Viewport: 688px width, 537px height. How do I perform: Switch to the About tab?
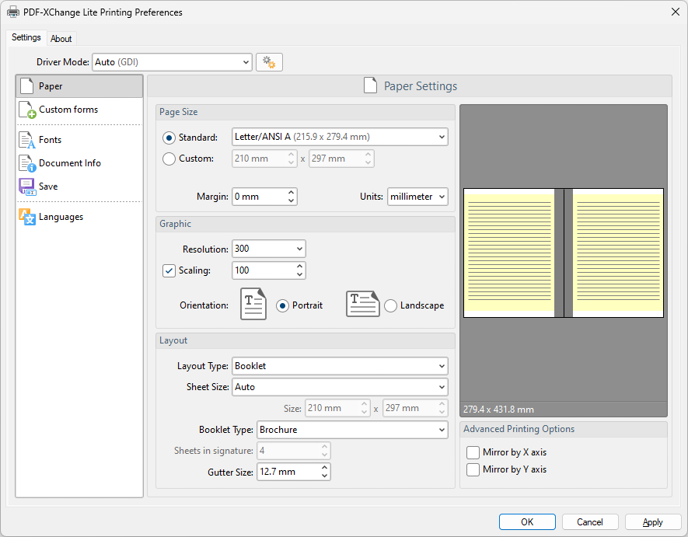coord(61,39)
